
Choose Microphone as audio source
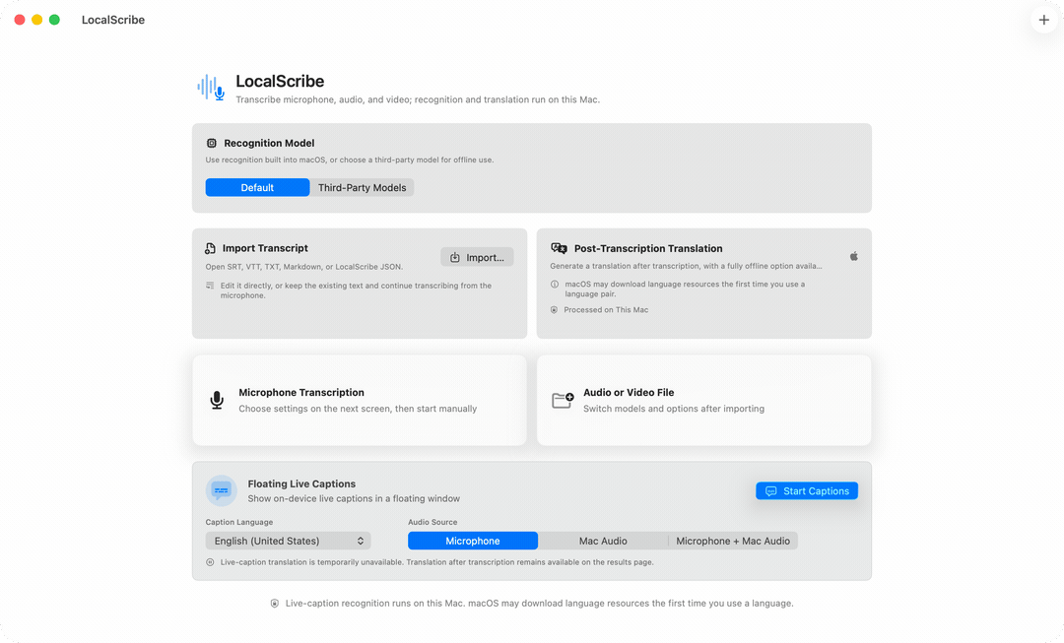pyautogui.click(x=473, y=541)
